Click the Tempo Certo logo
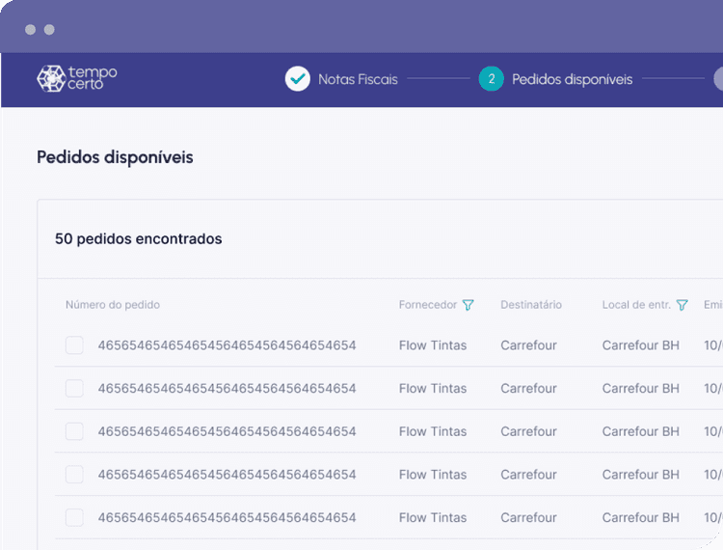 pos(76,78)
